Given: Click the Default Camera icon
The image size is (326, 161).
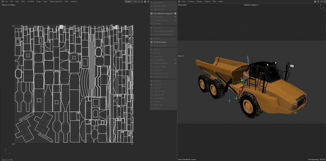Looking at the screenshot, I should point(258,5).
